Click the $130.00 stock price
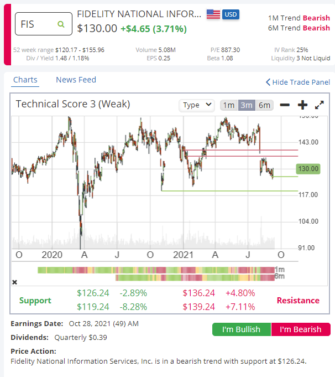 pyautogui.click(x=97, y=29)
